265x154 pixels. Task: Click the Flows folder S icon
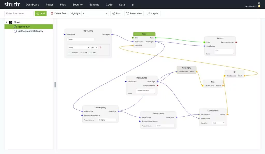point(11,22)
